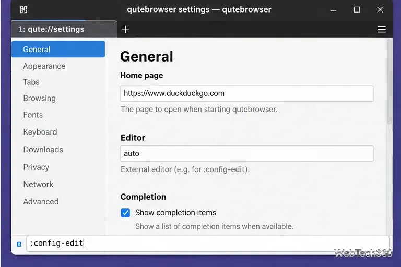401x267 pixels.
Task: Click the 'Show completion items' label
Action: click(175, 213)
